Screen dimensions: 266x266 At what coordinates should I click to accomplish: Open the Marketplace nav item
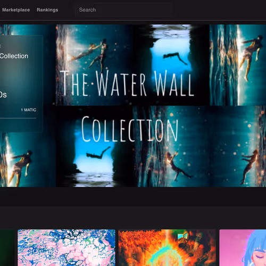pyautogui.click(x=16, y=10)
